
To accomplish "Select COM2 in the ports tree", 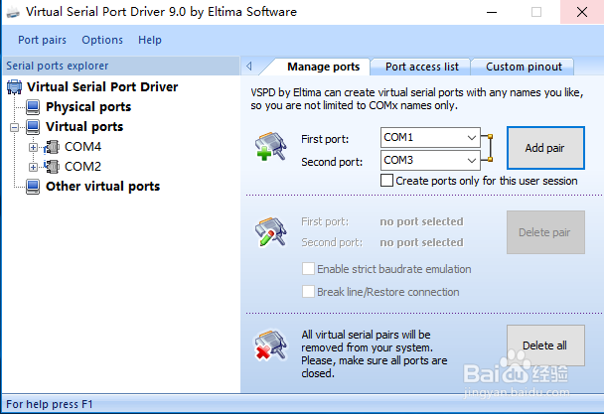I will point(82,167).
